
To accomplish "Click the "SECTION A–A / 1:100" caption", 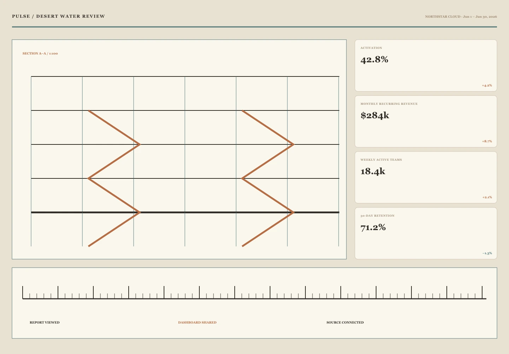I will [40, 53].
